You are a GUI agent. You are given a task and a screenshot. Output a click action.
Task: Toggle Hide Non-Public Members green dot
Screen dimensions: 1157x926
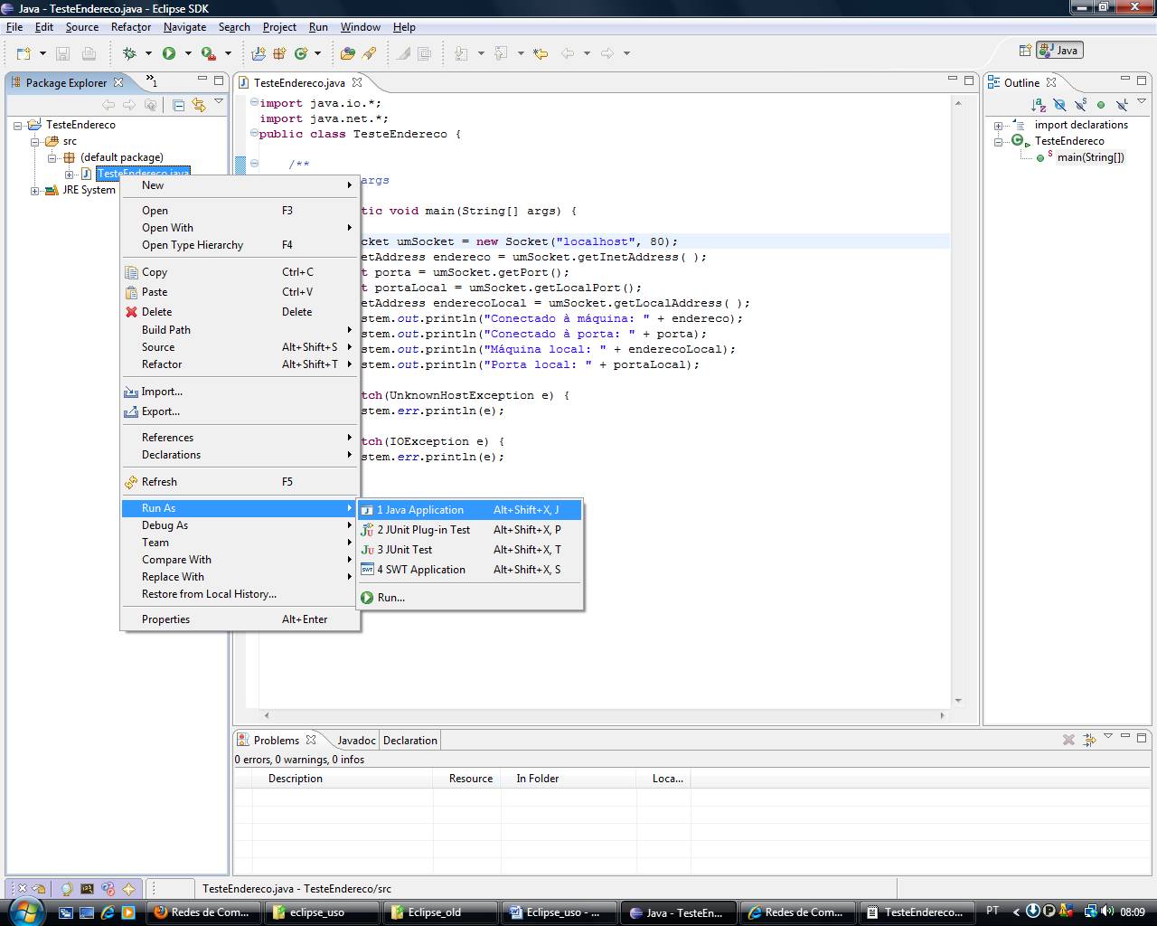click(1101, 105)
